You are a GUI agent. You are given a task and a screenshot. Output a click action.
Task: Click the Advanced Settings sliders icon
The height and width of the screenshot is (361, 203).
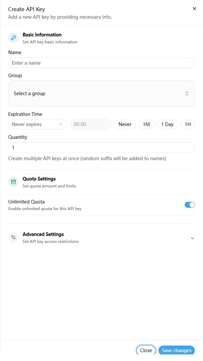point(13,237)
